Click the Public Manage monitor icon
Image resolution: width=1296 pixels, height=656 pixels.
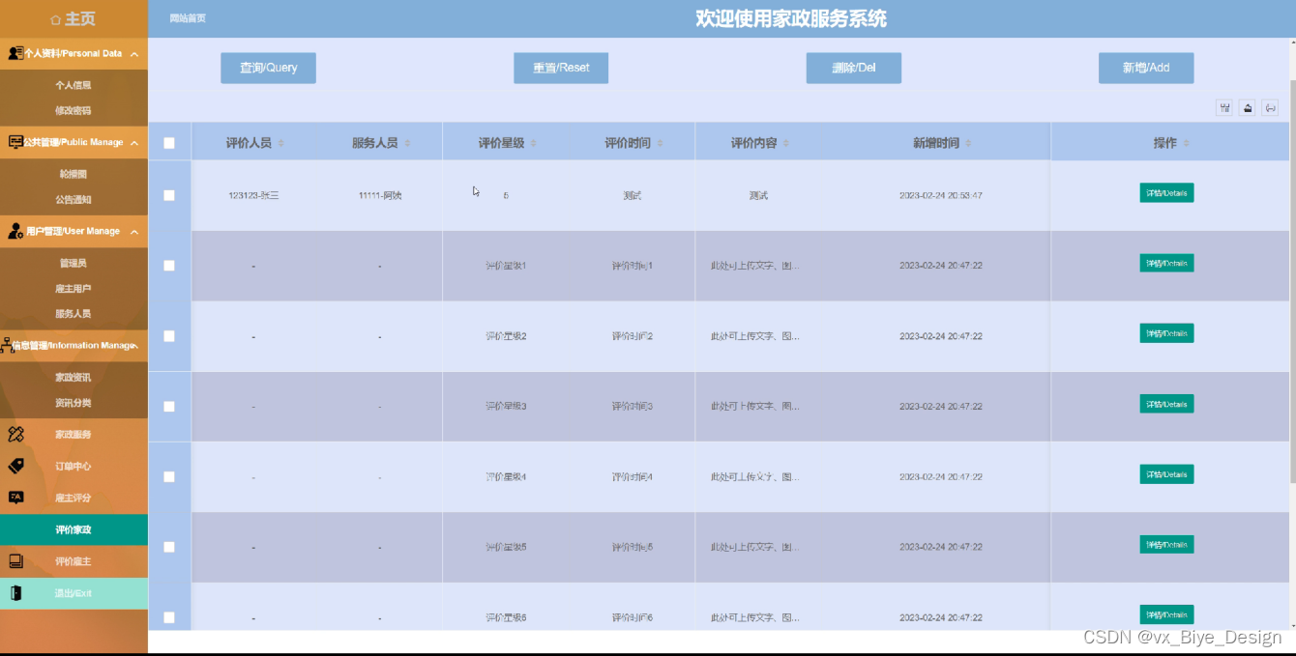click(x=15, y=142)
